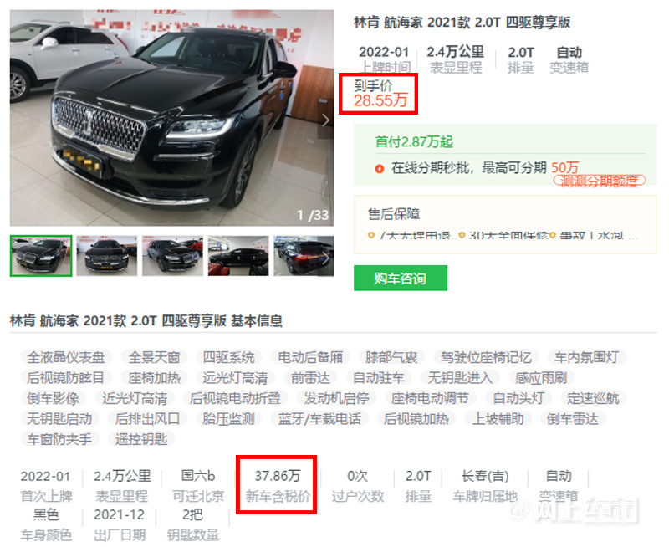This screenshot has width=669, height=547.
Task: Select the first thumbnail with the green border
Action: pyautogui.click(x=41, y=256)
